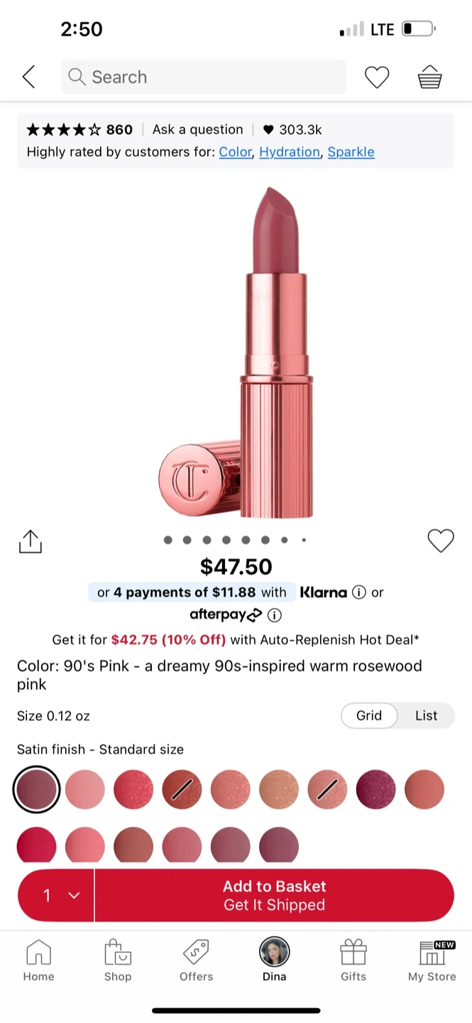Viewport: 472px width, 1023px height.
Task: Switch swatch view to Grid
Action: [x=368, y=715]
